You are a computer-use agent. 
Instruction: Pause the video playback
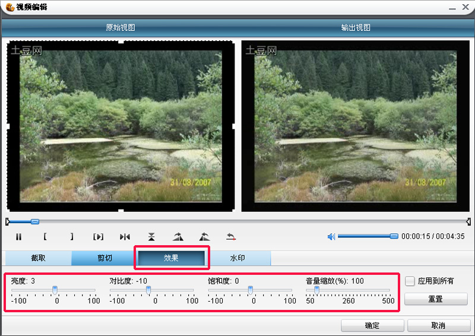tap(18, 237)
